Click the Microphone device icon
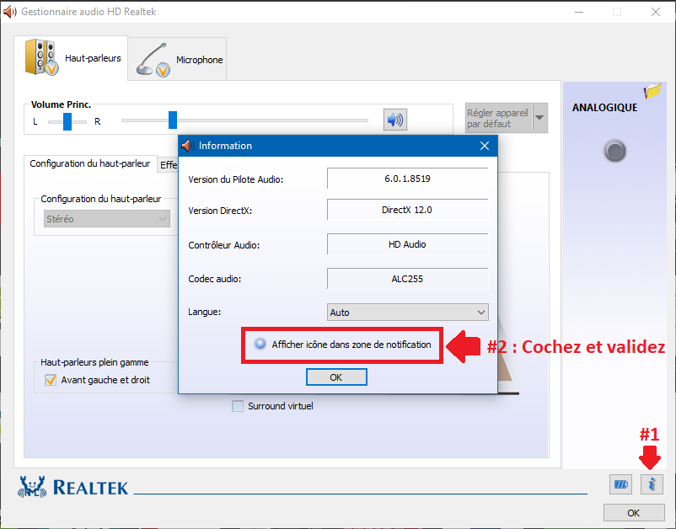The width and height of the screenshot is (676, 529). pyautogui.click(x=153, y=60)
